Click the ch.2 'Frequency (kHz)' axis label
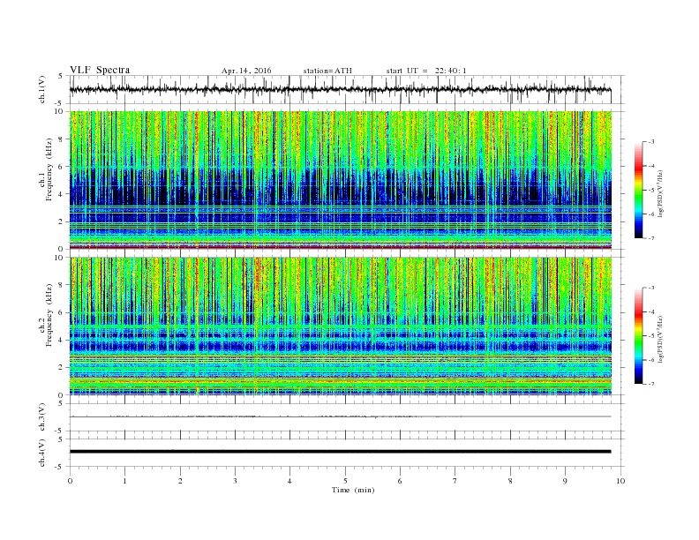699x540 pixels. (49, 314)
